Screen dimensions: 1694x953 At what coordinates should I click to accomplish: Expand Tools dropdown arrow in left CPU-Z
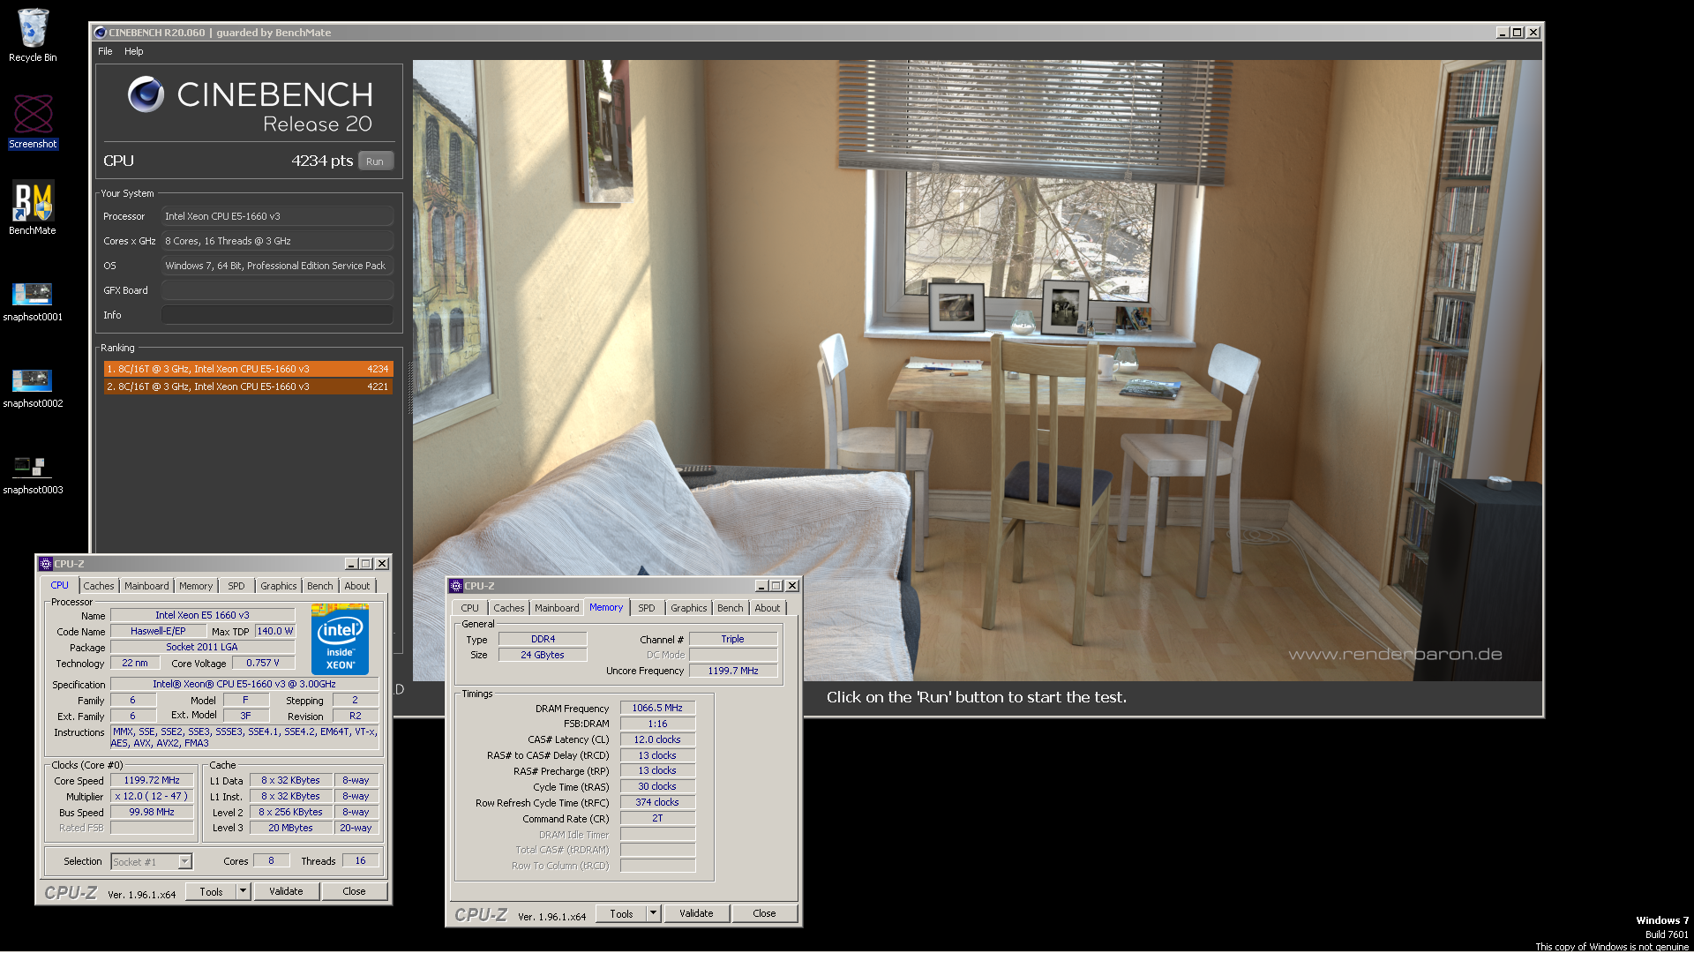(244, 892)
